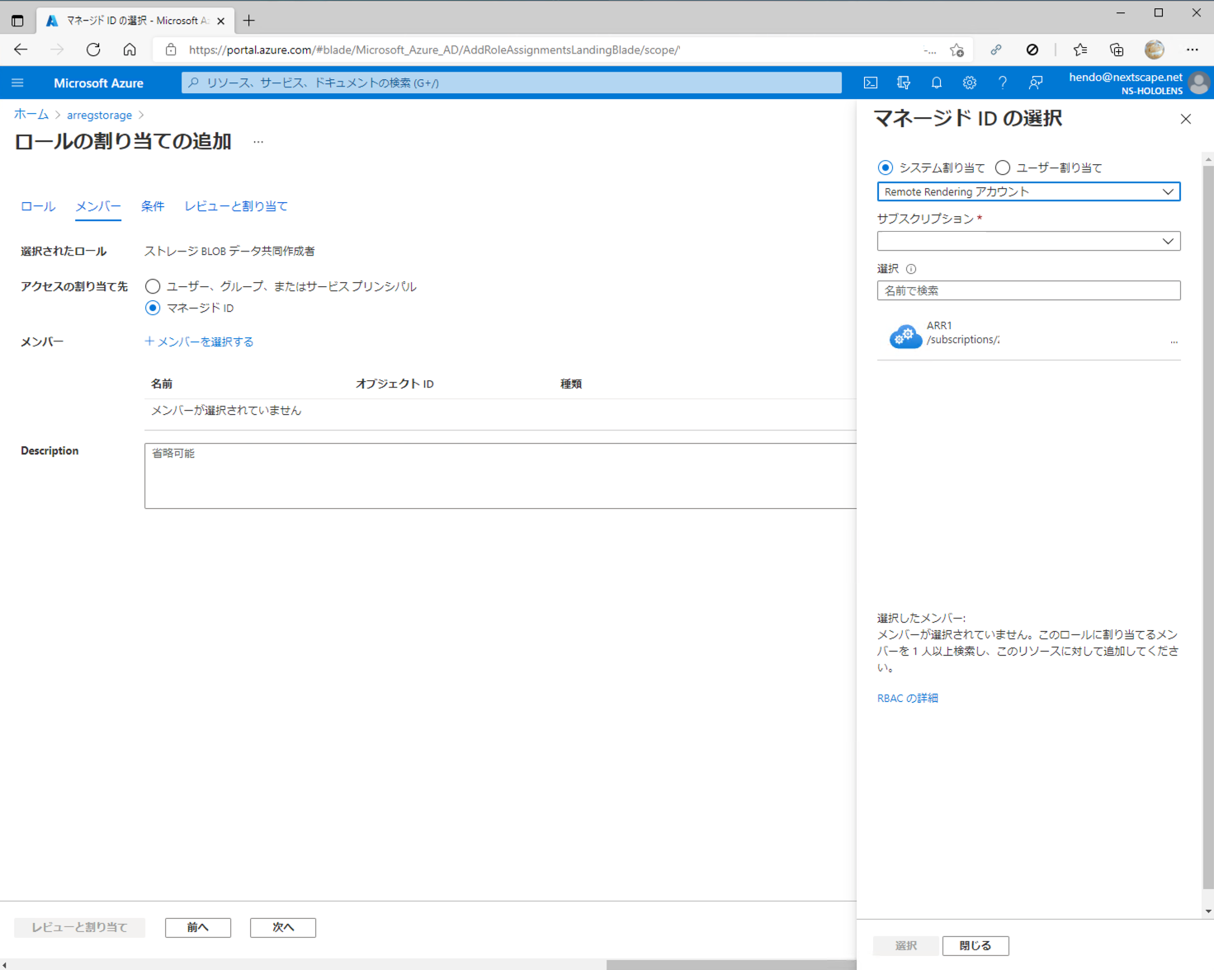This screenshot has height=970, width=1214.
Task: Open the RBAC の詳細 link
Action: tap(908, 698)
